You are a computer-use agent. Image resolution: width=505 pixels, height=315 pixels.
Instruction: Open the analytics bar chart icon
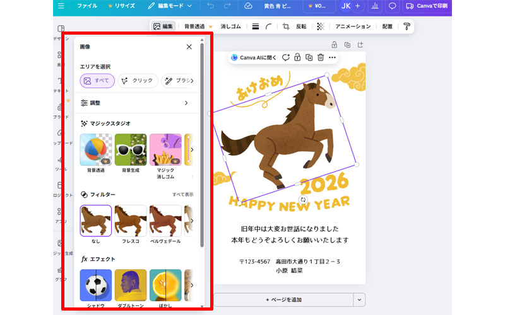375,6
